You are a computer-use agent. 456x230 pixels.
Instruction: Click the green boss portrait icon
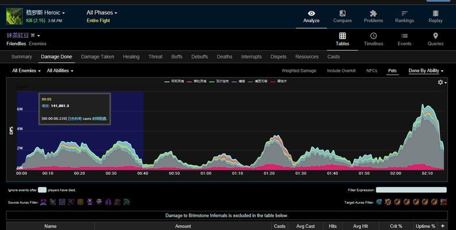[x=14, y=16]
